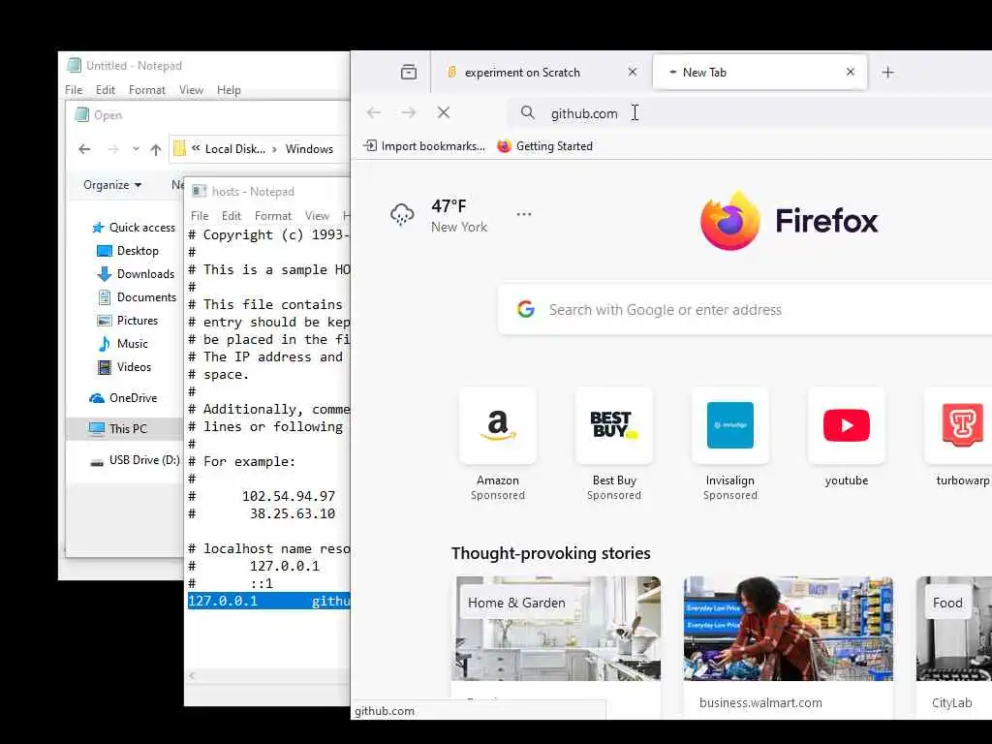Open the Home & Garden story thumbnail
Viewport: 992px width, 744px height.
click(556, 628)
